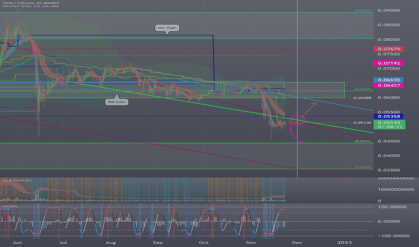Click the red (0.03538) level label

click(x=363, y=167)
